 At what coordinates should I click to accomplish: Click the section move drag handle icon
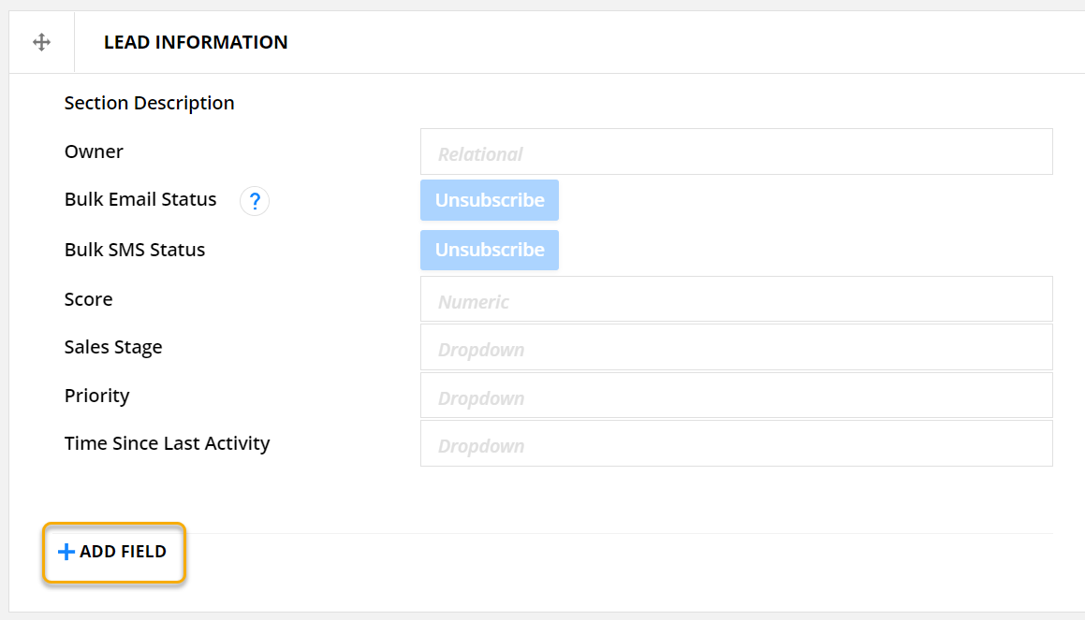[41, 42]
